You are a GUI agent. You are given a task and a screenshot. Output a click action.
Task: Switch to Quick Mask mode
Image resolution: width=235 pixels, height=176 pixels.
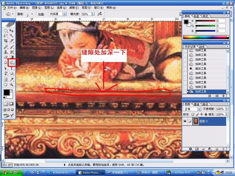pos(11,104)
